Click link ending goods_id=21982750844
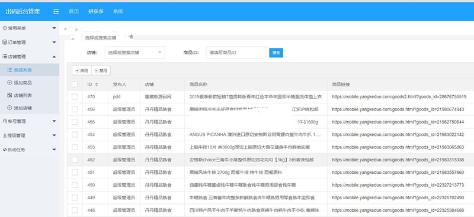 pos(398,122)
